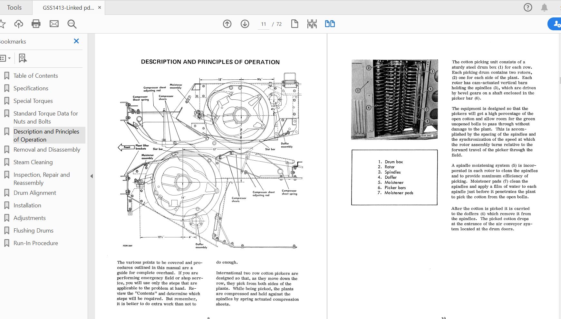561x319 pixels.
Task: Jump to Specifications bookmark
Action: [31, 88]
